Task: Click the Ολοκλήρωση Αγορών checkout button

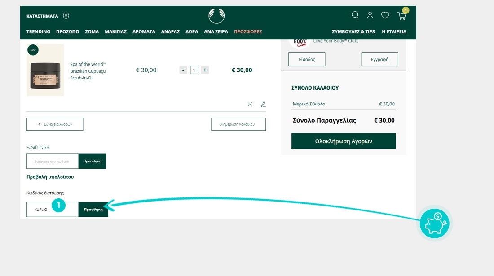Action: (344, 141)
